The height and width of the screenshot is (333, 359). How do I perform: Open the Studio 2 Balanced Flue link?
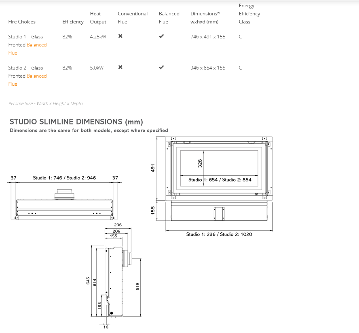point(36,76)
